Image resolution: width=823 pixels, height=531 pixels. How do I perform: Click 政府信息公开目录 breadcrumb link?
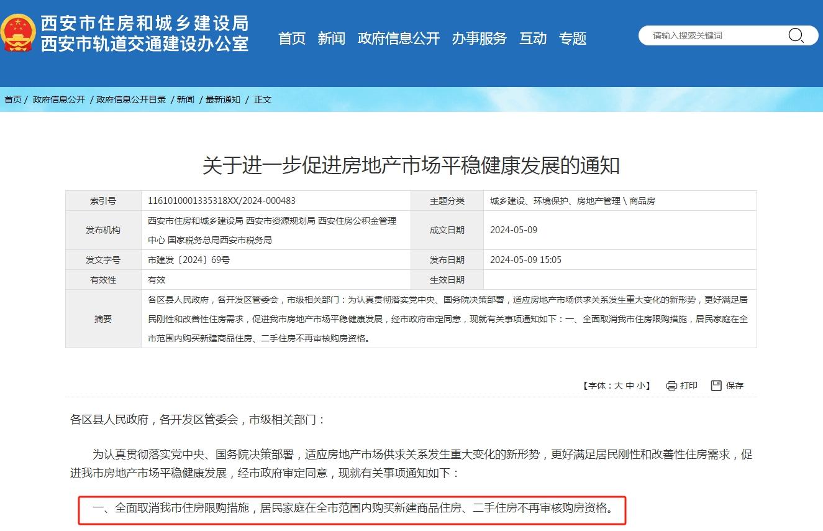pyautogui.click(x=132, y=99)
